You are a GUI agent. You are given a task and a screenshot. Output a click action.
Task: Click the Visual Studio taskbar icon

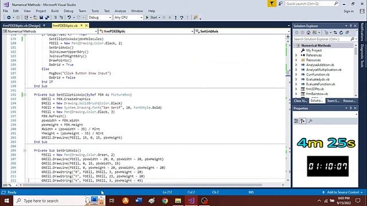coord(191,201)
